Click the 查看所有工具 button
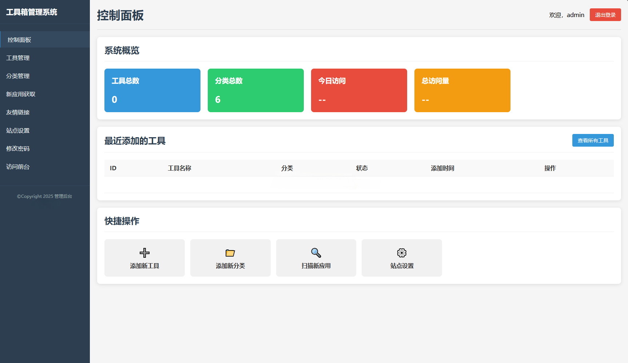Screen dimensions: 628x363 (593, 140)
